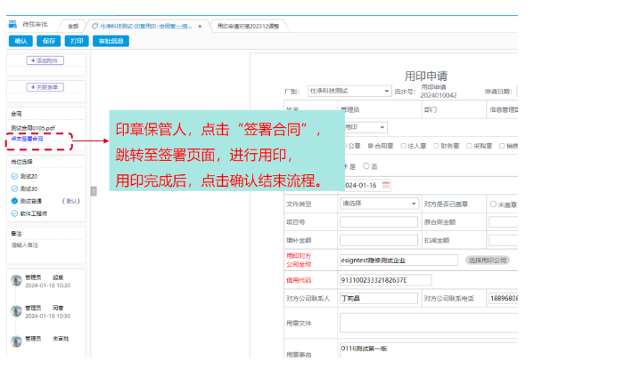Open the 文件类型 请选择 dropdown
The image size is (624, 369).
pos(414,204)
